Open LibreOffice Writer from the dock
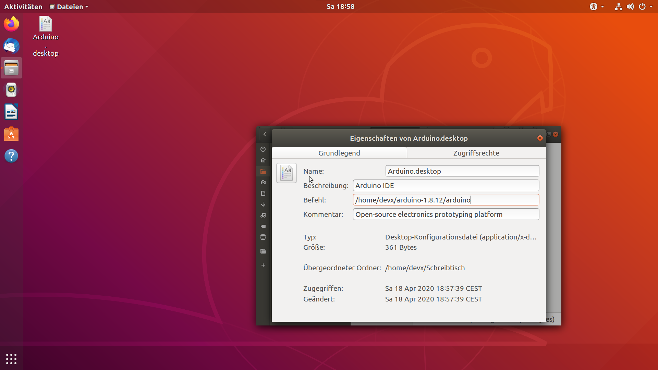Image resolution: width=658 pixels, height=370 pixels. click(x=11, y=112)
